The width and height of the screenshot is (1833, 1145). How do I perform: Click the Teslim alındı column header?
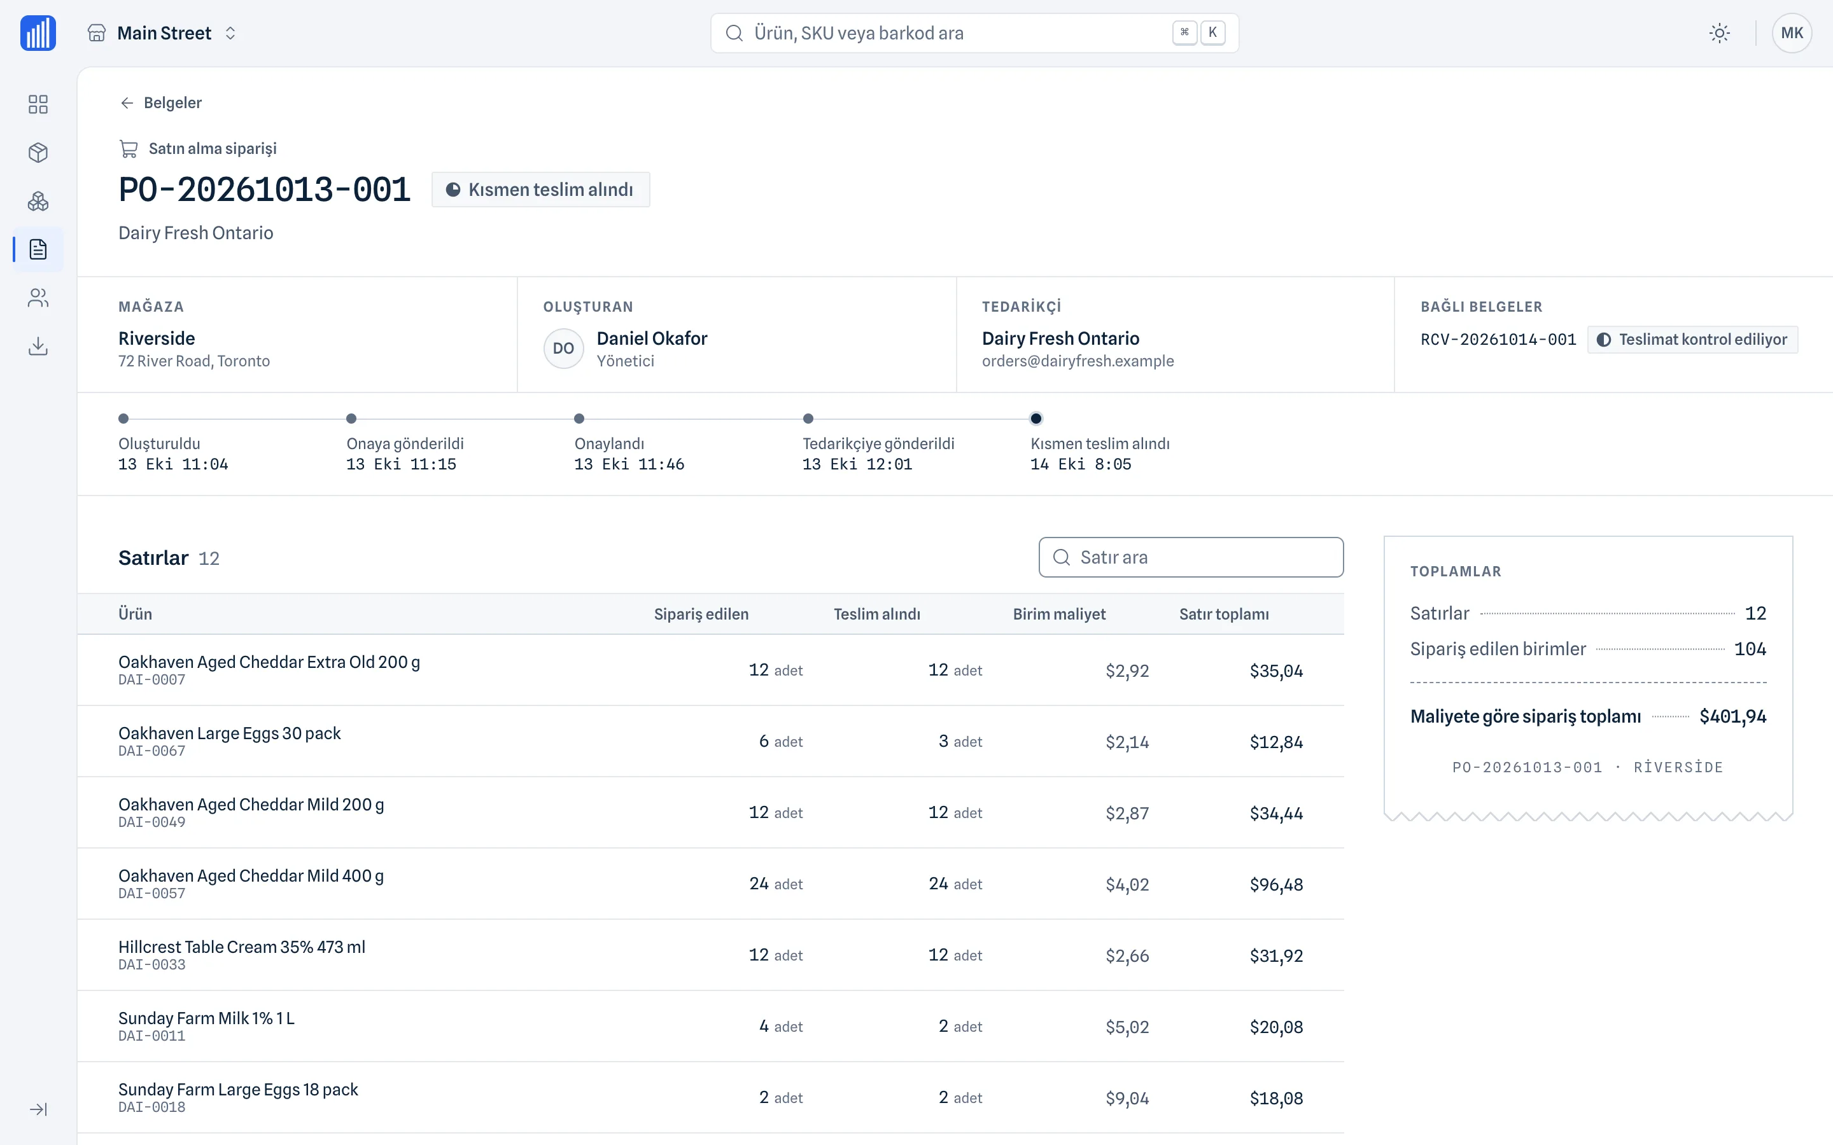point(877,614)
